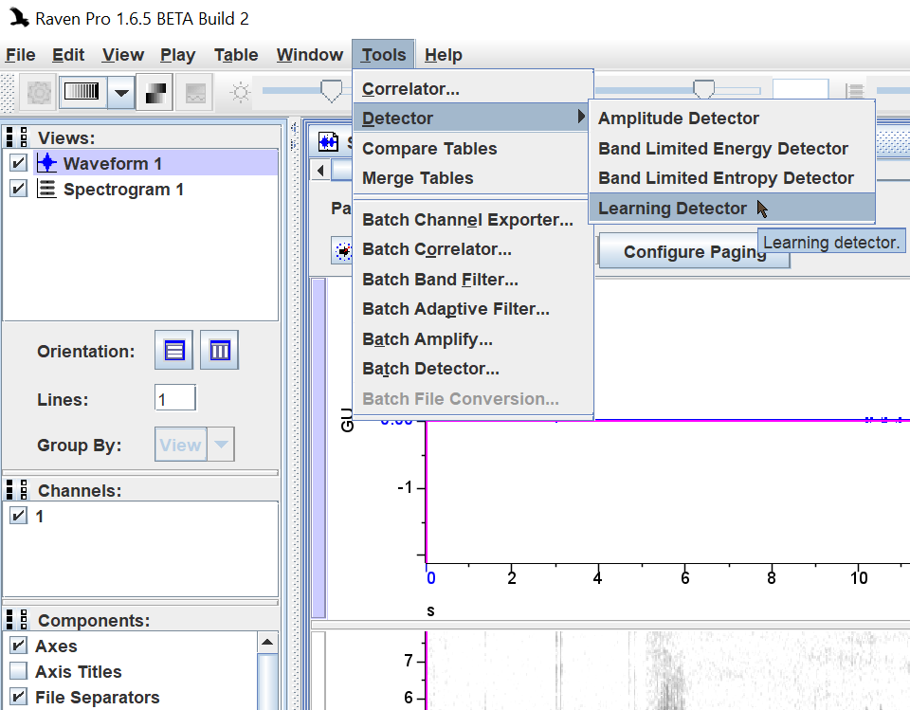Uncheck the Spectrogram 1 view checkbox
910x710 pixels.
[x=19, y=189]
